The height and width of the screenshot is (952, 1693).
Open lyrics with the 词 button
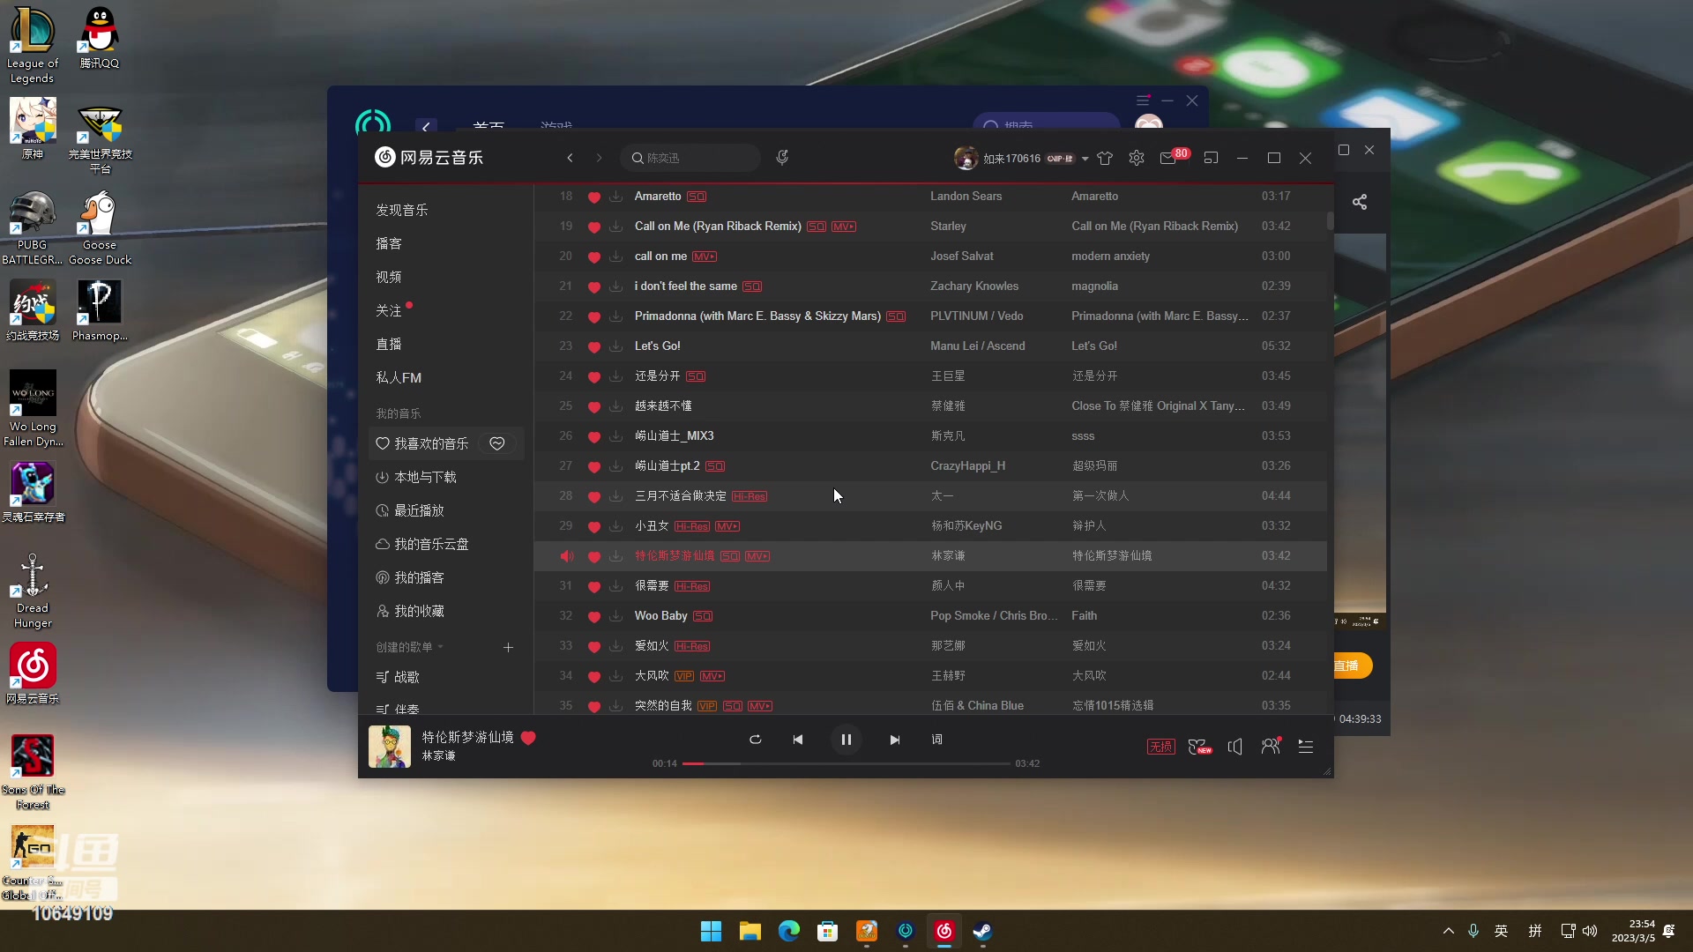(x=937, y=740)
